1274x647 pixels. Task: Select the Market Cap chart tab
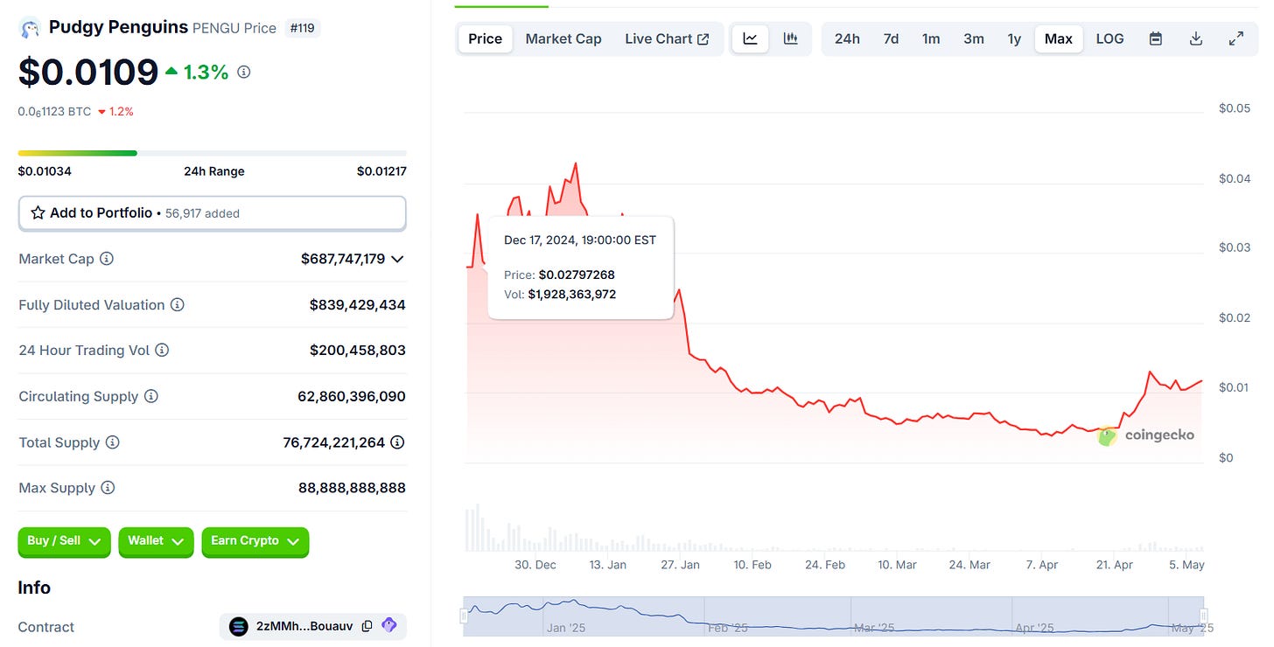tap(563, 38)
